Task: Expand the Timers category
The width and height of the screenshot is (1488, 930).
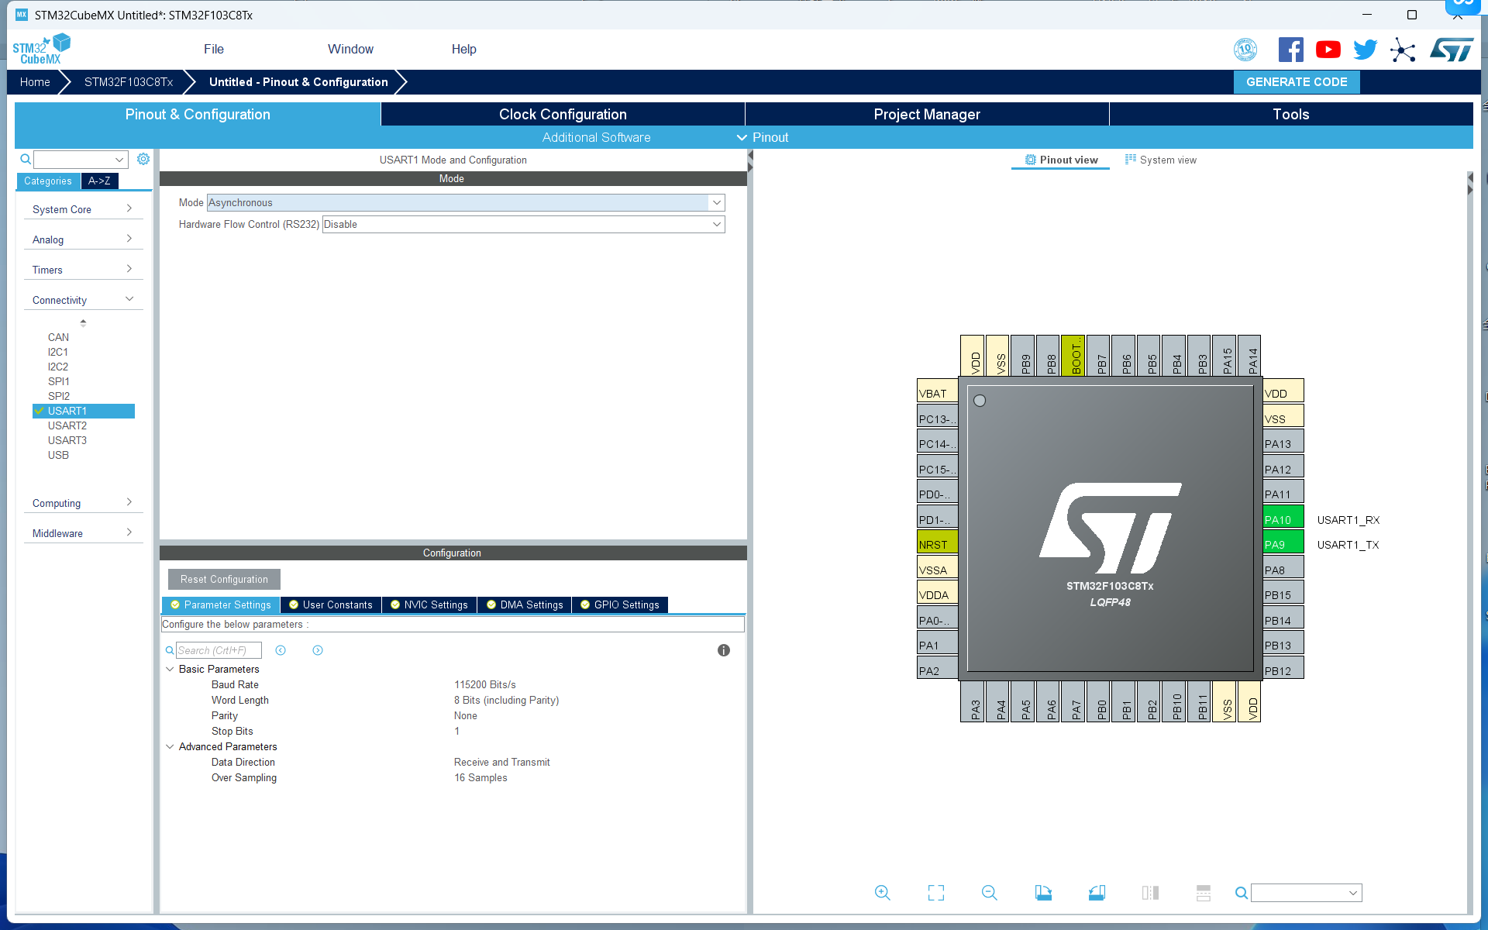Action: point(83,270)
